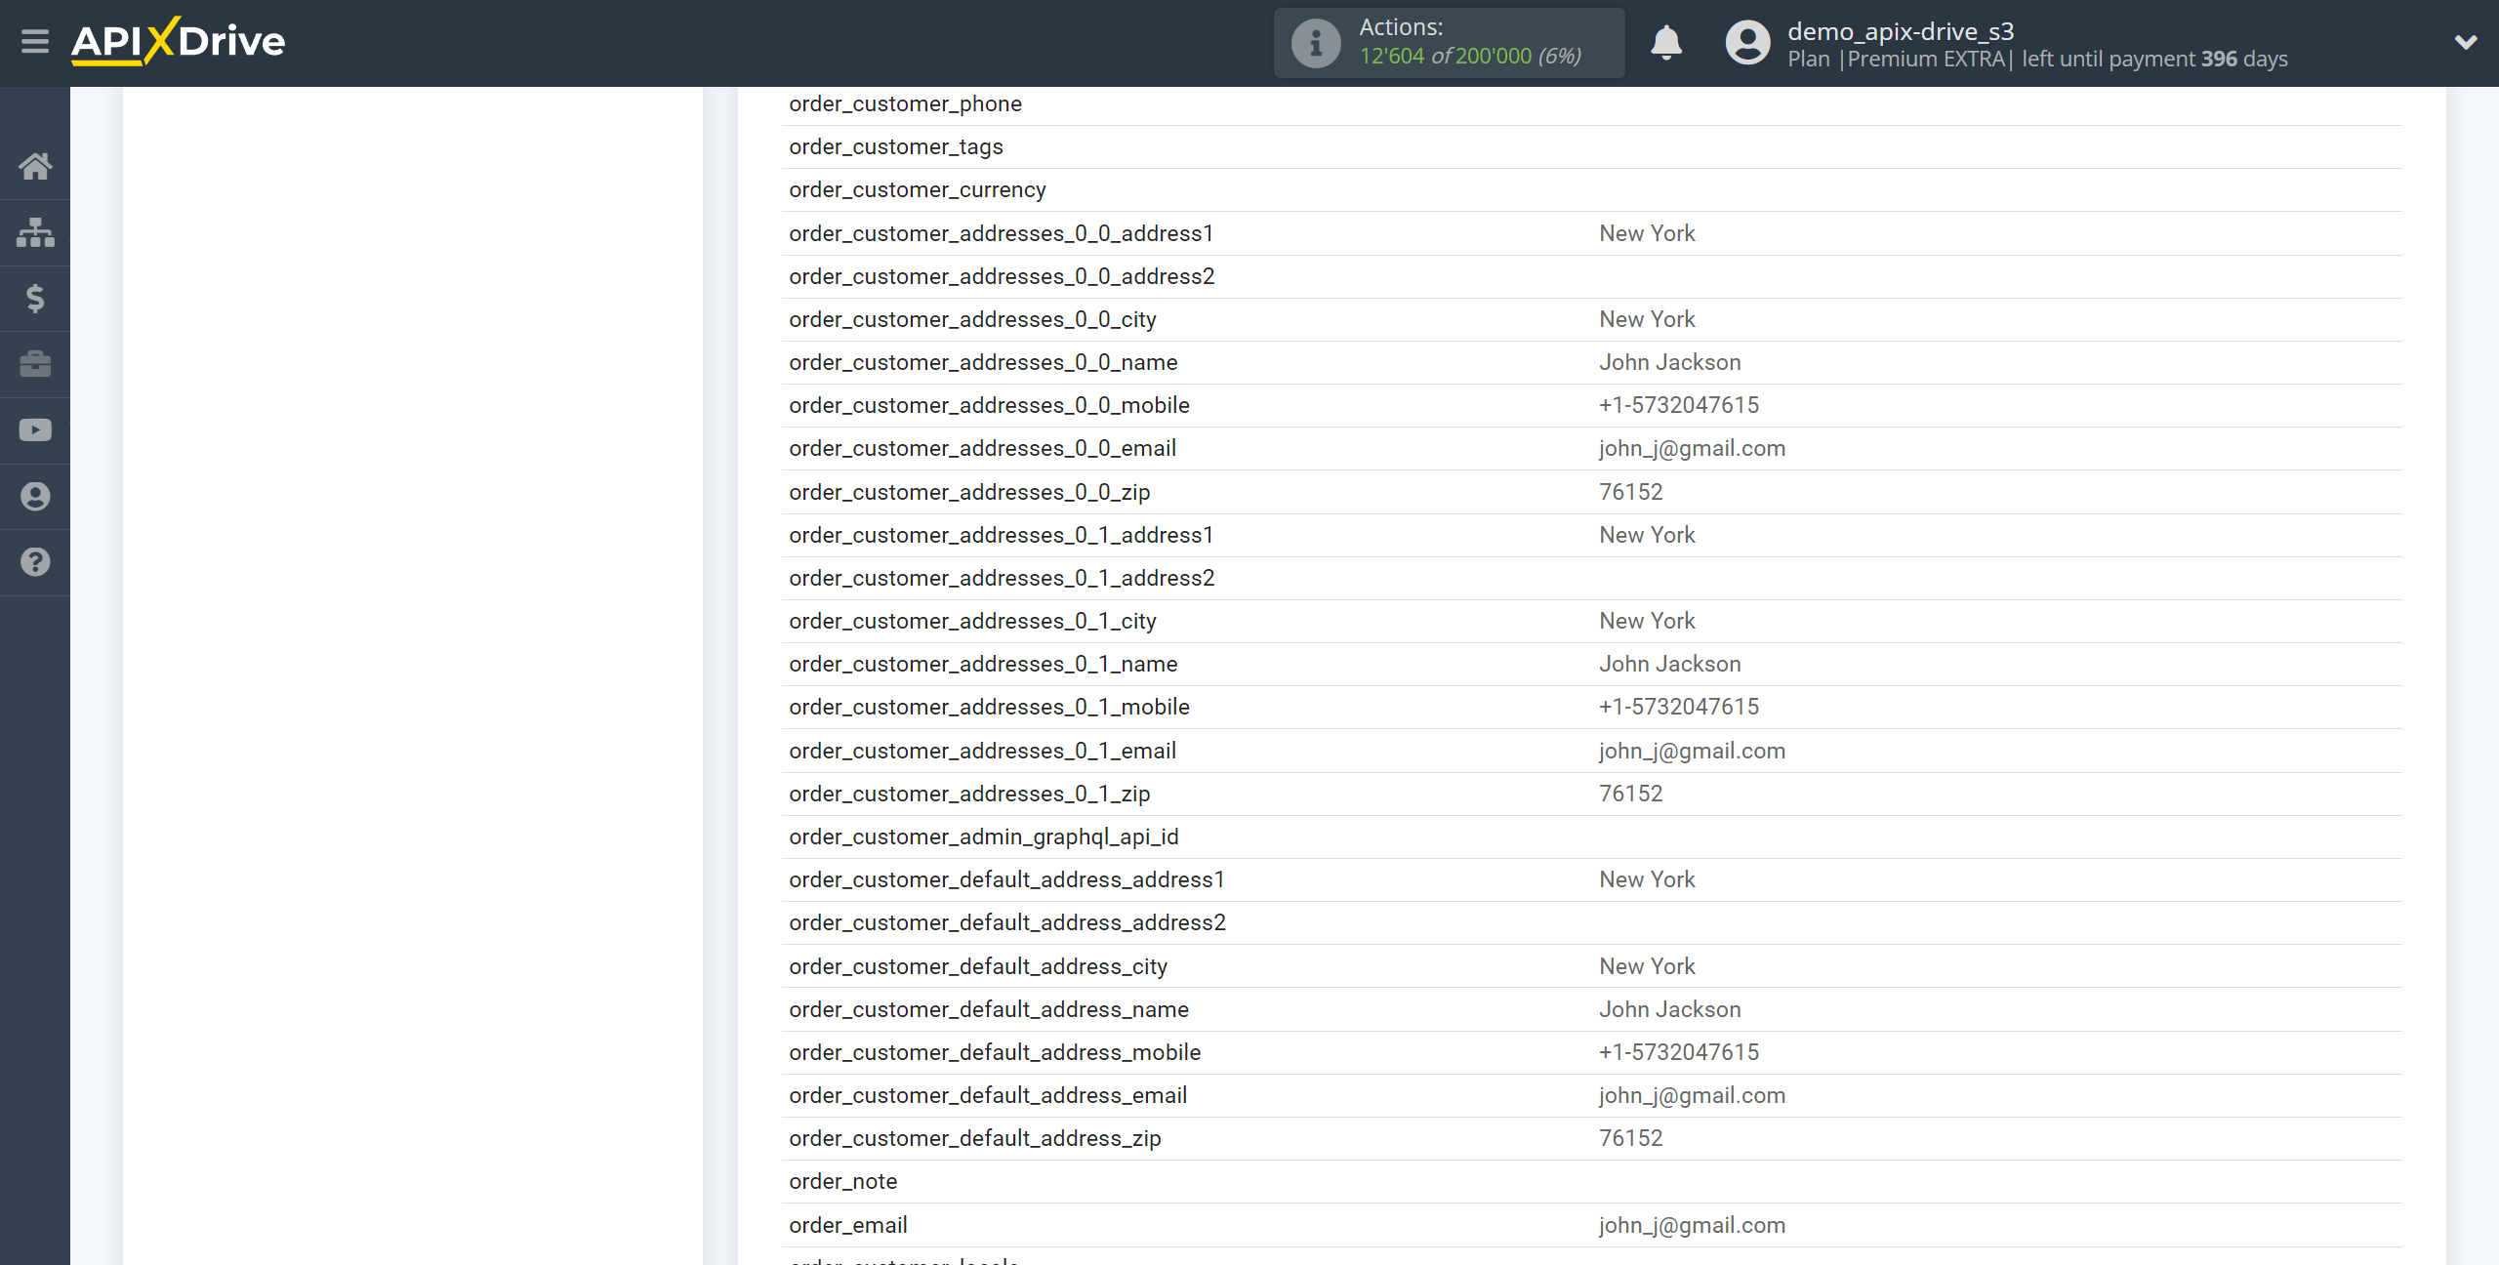Select the order_customer_phone row

click(1591, 104)
